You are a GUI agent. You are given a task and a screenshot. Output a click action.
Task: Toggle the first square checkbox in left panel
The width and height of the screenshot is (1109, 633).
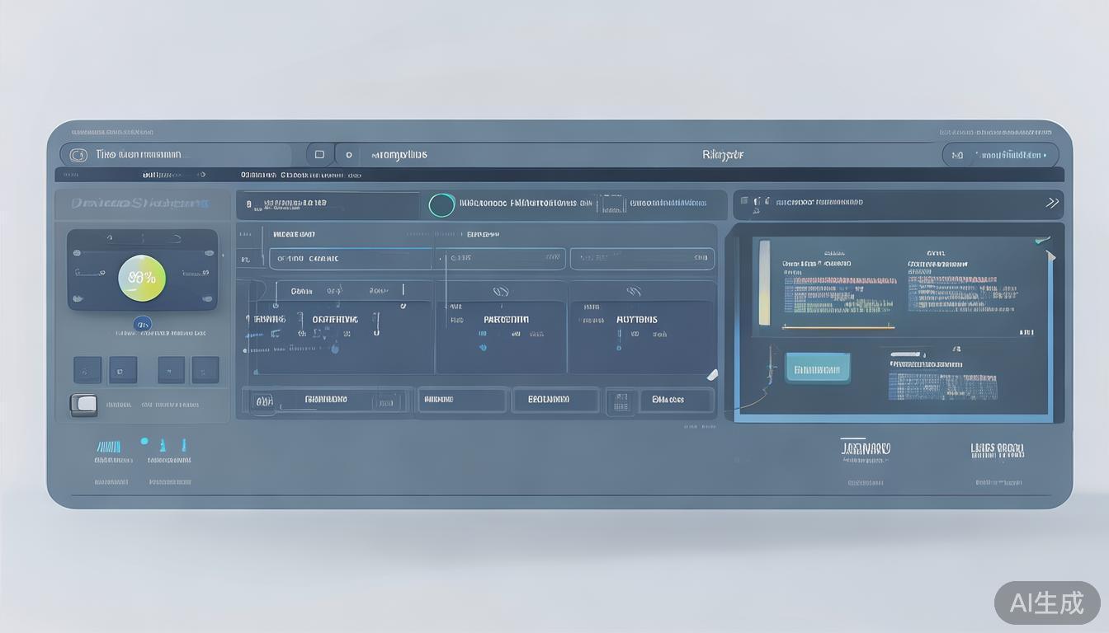(x=87, y=370)
